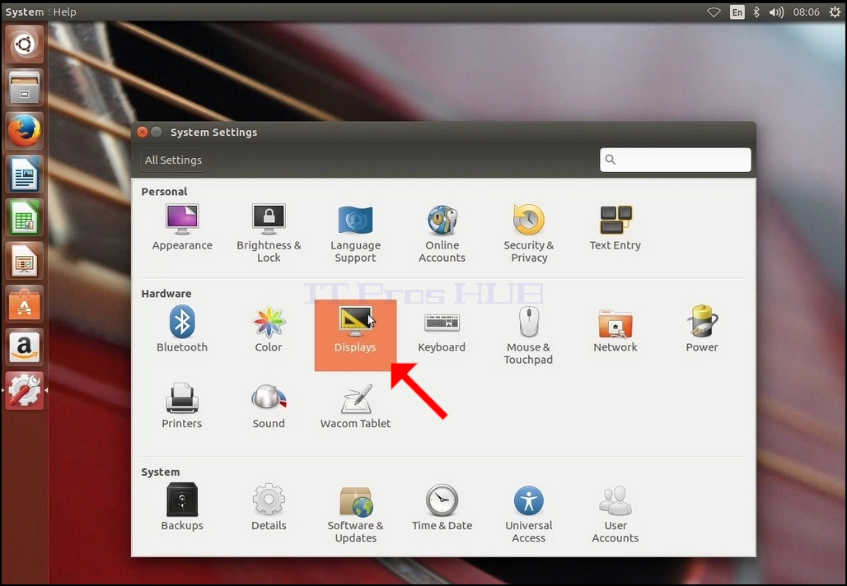Screen dimensions: 847x586
Task: Launch LibreOffice Calc from dock
Action: click(x=25, y=217)
